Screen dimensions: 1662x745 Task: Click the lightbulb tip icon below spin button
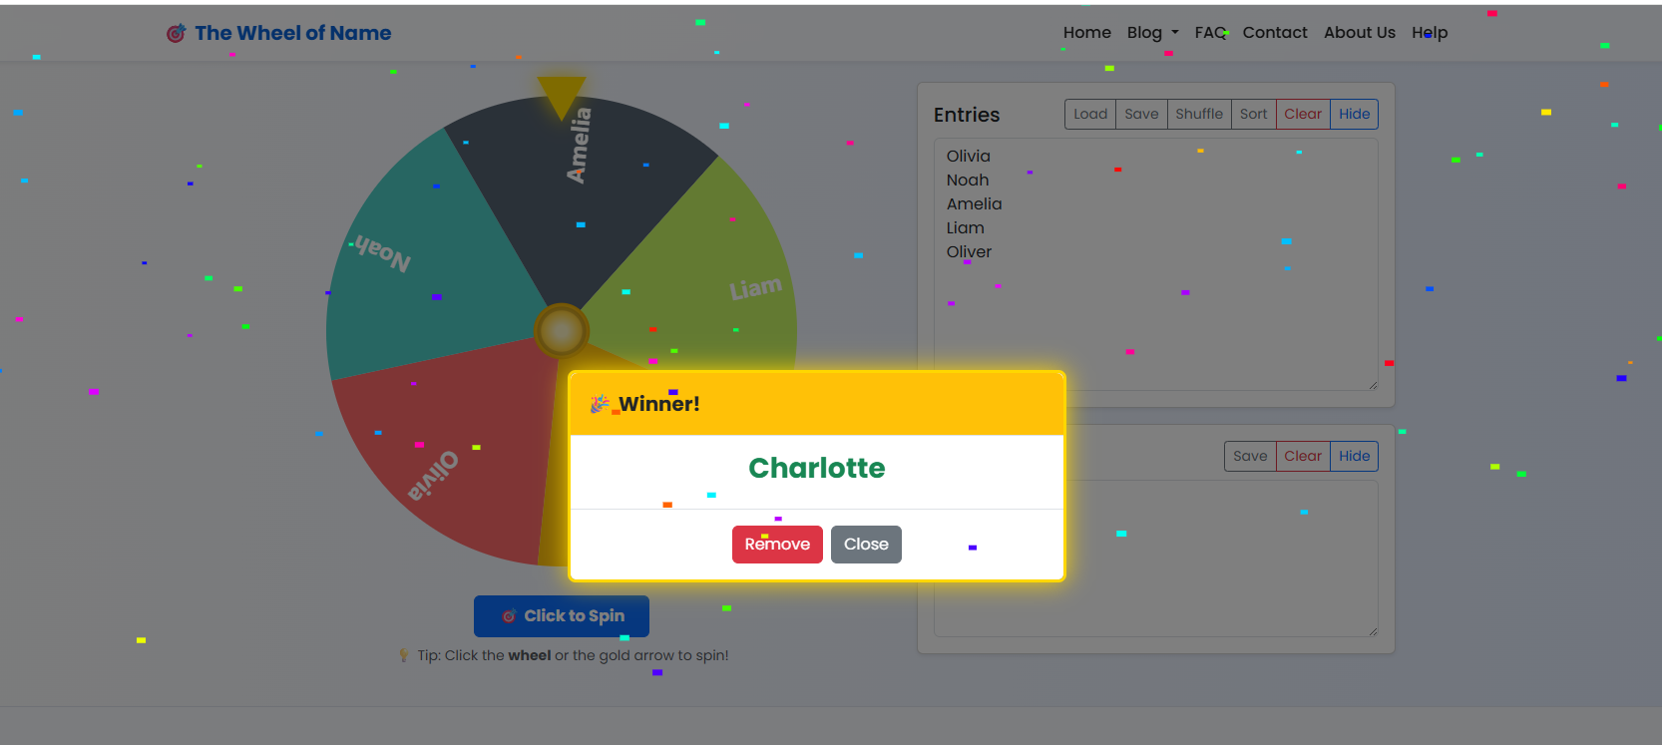(404, 655)
